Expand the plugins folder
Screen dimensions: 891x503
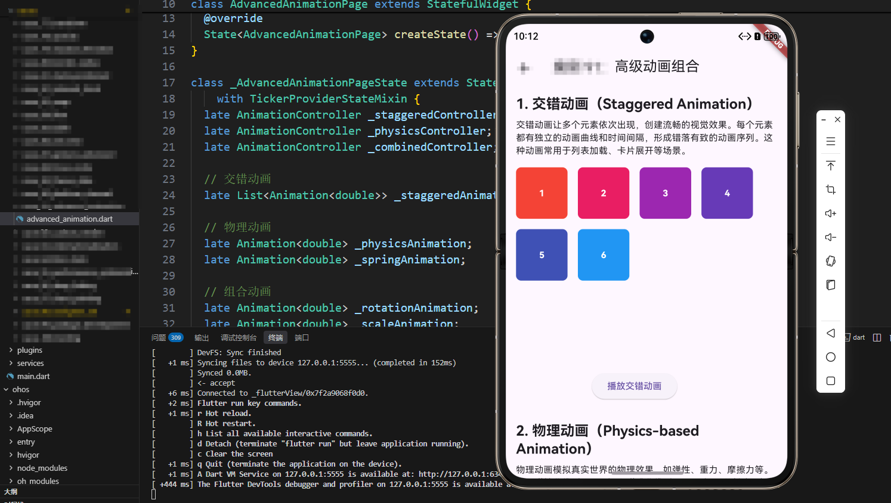(11, 350)
